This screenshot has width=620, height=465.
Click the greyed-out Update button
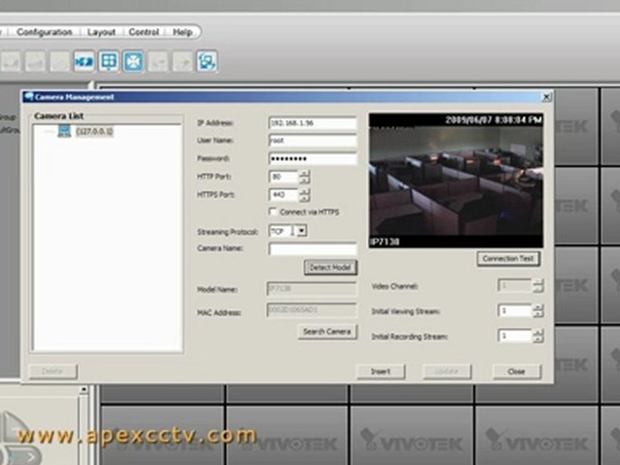pyautogui.click(x=446, y=372)
